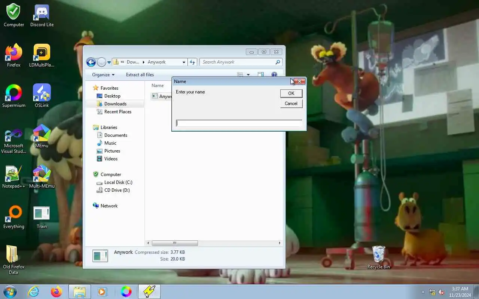This screenshot has height=299, width=479.
Task: Click the taskbar clock
Action: 460,292
